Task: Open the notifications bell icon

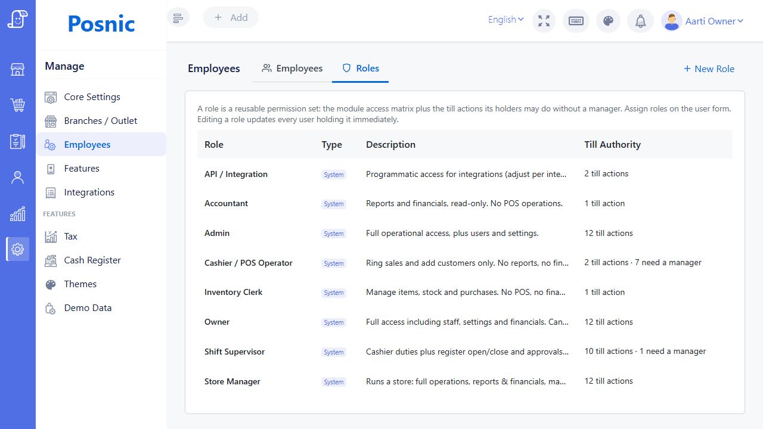Action: (x=640, y=21)
